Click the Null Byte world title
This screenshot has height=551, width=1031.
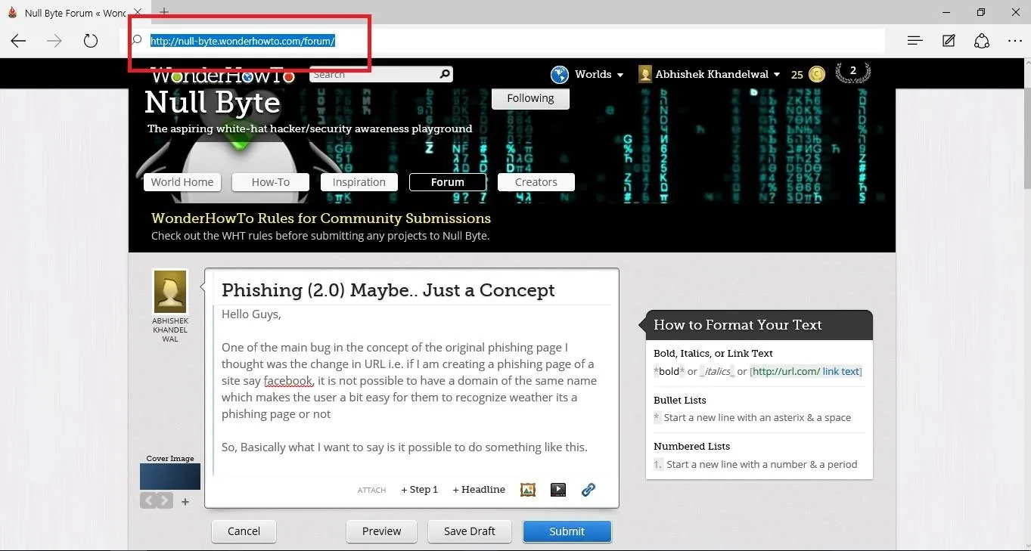(212, 102)
